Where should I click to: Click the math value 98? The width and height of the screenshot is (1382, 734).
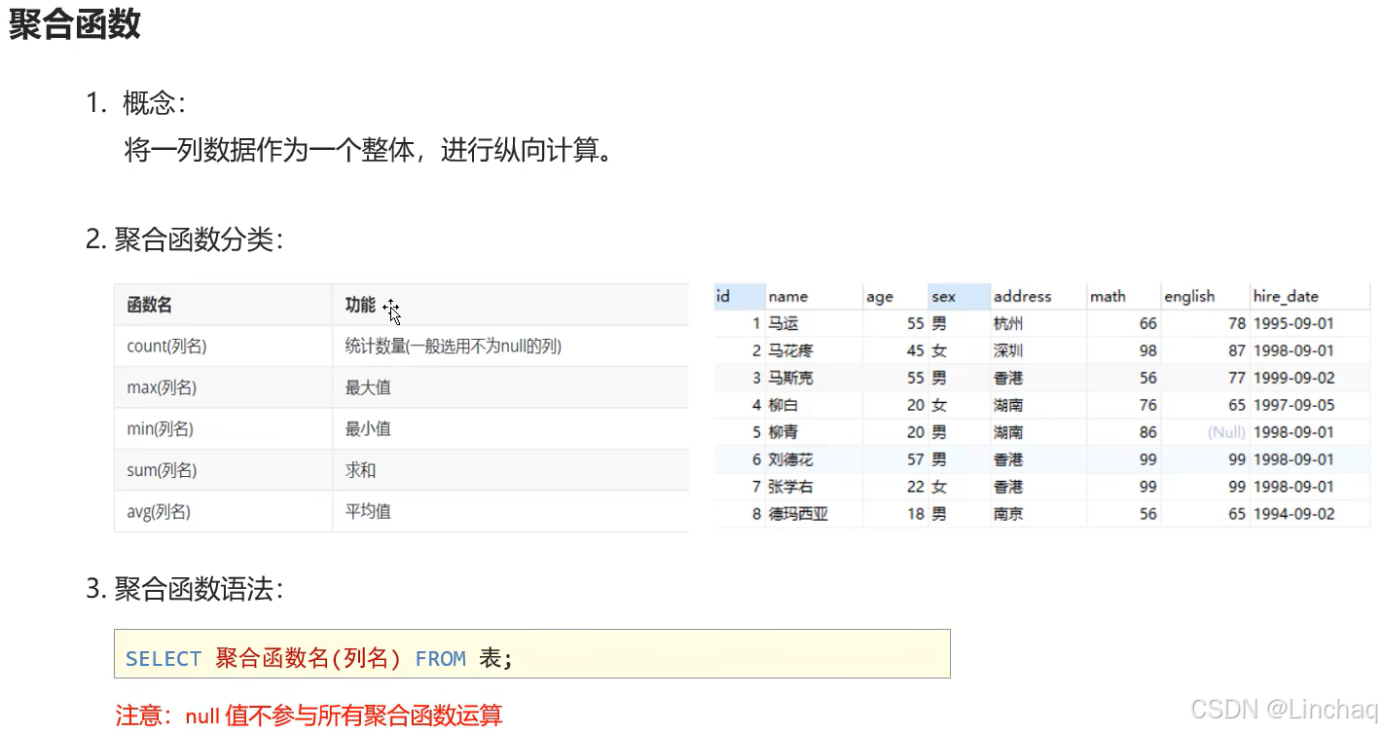[1147, 350]
